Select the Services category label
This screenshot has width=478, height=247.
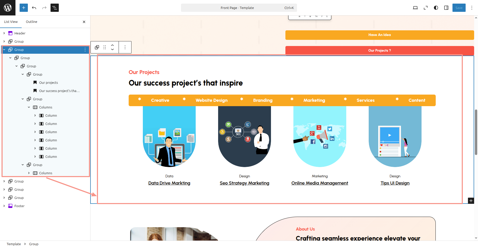coord(366,100)
